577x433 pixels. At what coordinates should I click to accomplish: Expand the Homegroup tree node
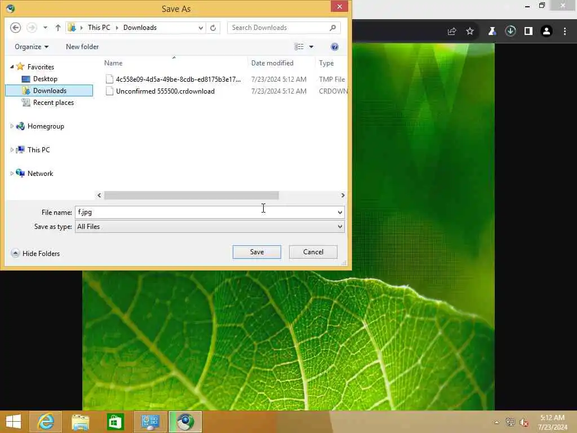point(12,126)
